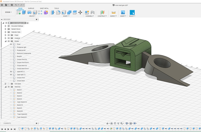This screenshot has width=201, height=132.
Task: Click the Undo arrow
Action: pos(16,5)
